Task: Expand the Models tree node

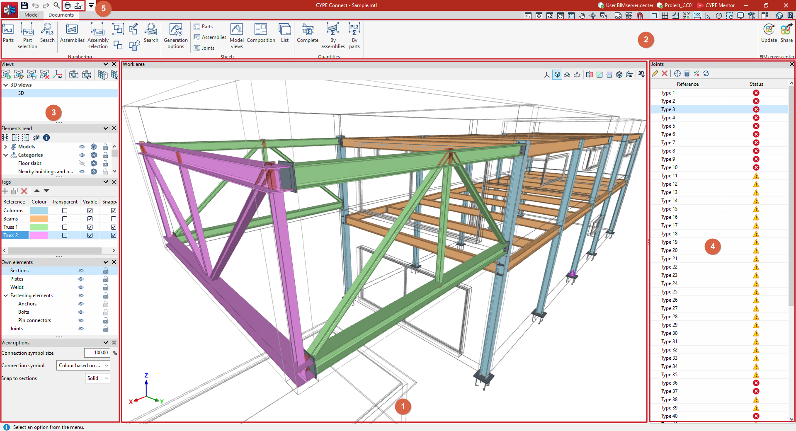Action: pyautogui.click(x=5, y=147)
